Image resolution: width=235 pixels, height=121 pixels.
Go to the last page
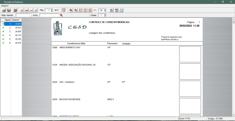36,10
